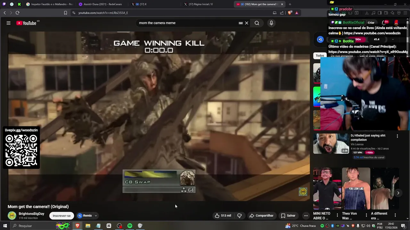The width and height of the screenshot is (410, 230).
Task: Open BrightonsBigDay channel name link
Action: pos(31,214)
